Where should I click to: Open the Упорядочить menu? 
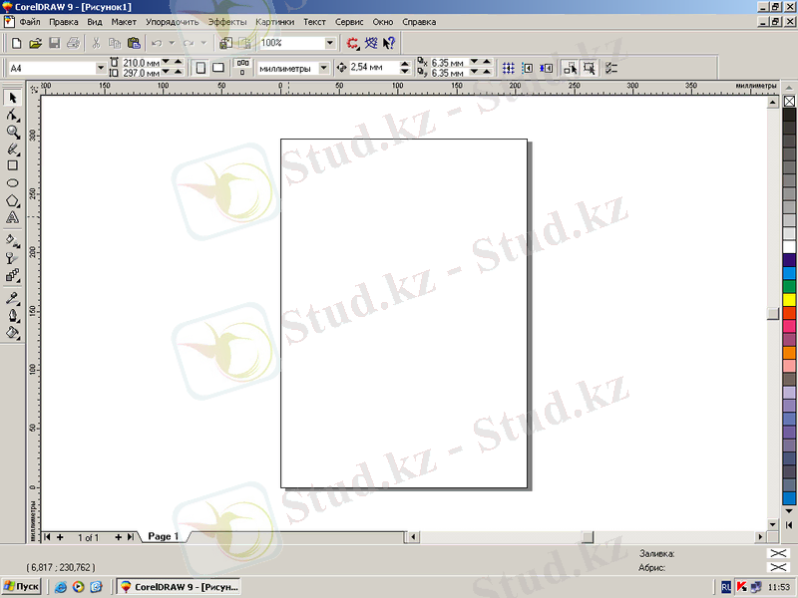click(x=172, y=21)
